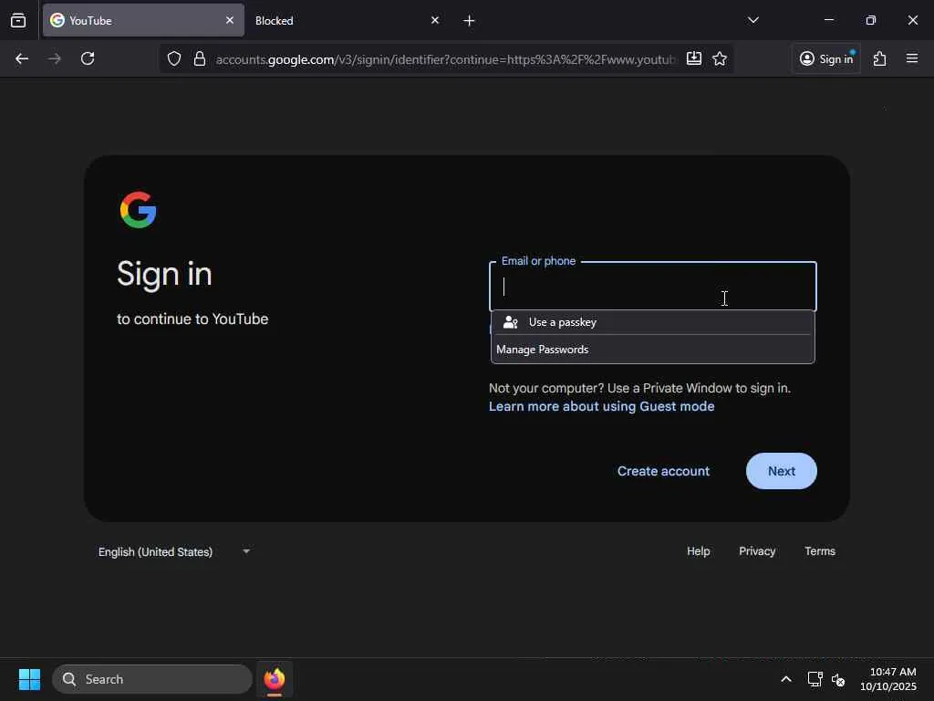The image size is (934, 701).
Task: Open the Privacy link
Action: pos(757,551)
